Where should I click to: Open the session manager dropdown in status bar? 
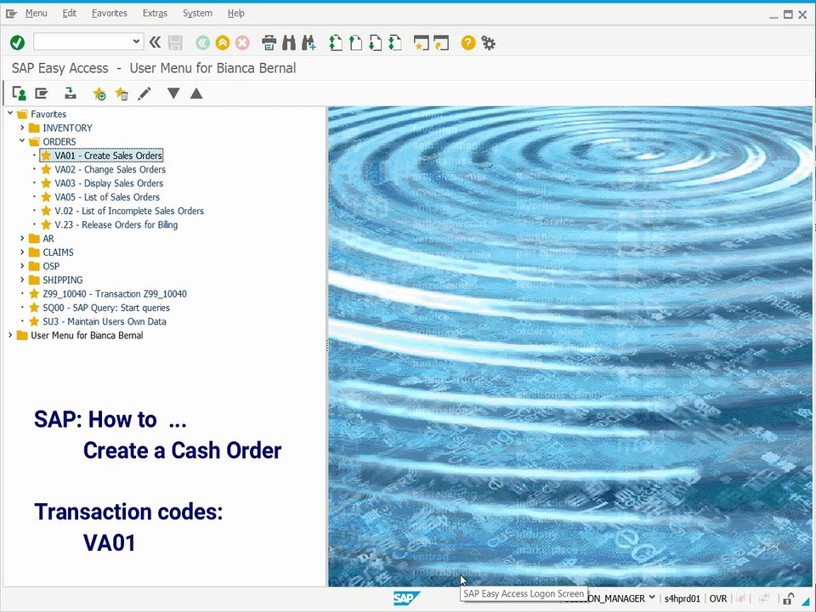[x=652, y=598]
